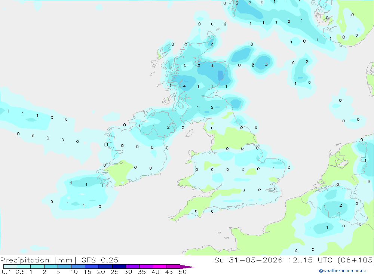Click the 0.1–0.5 mm legend color swatch
The height and width of the screenshot is (274, 374).
[x=10, y=267]
